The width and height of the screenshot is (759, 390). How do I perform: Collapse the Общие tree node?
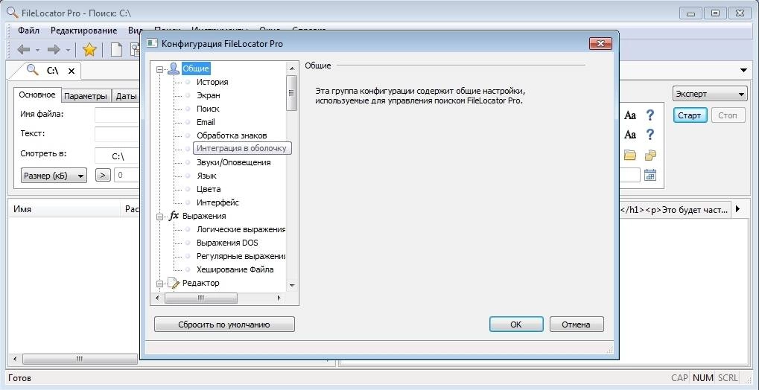159,69
